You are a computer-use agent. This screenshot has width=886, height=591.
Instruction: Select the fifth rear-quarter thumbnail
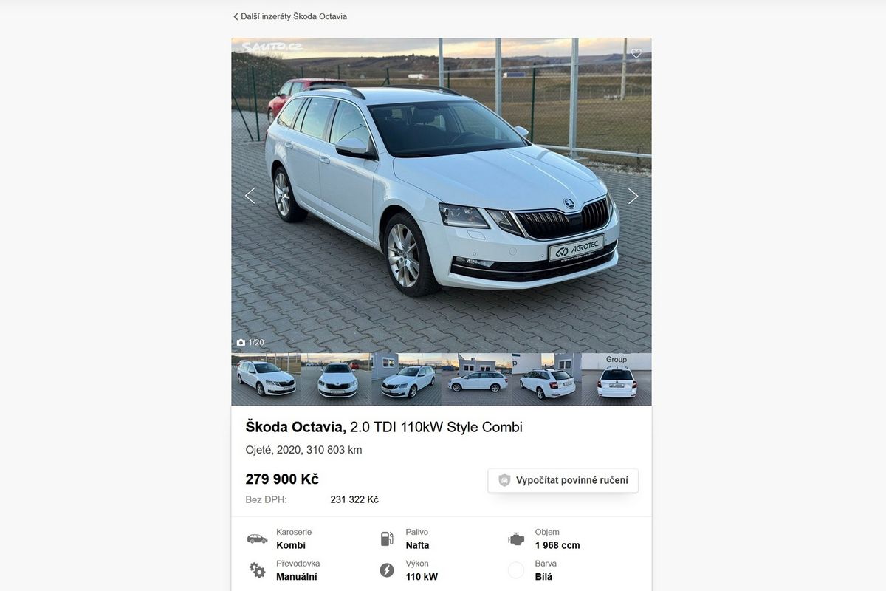coord(546,379)
